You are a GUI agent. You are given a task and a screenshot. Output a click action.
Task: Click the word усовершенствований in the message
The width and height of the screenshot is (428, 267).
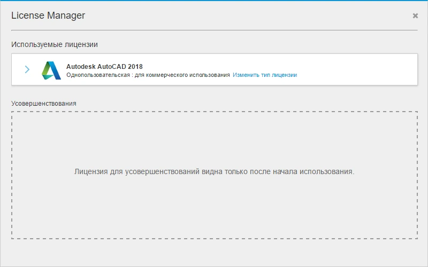(x=162, y=171)
